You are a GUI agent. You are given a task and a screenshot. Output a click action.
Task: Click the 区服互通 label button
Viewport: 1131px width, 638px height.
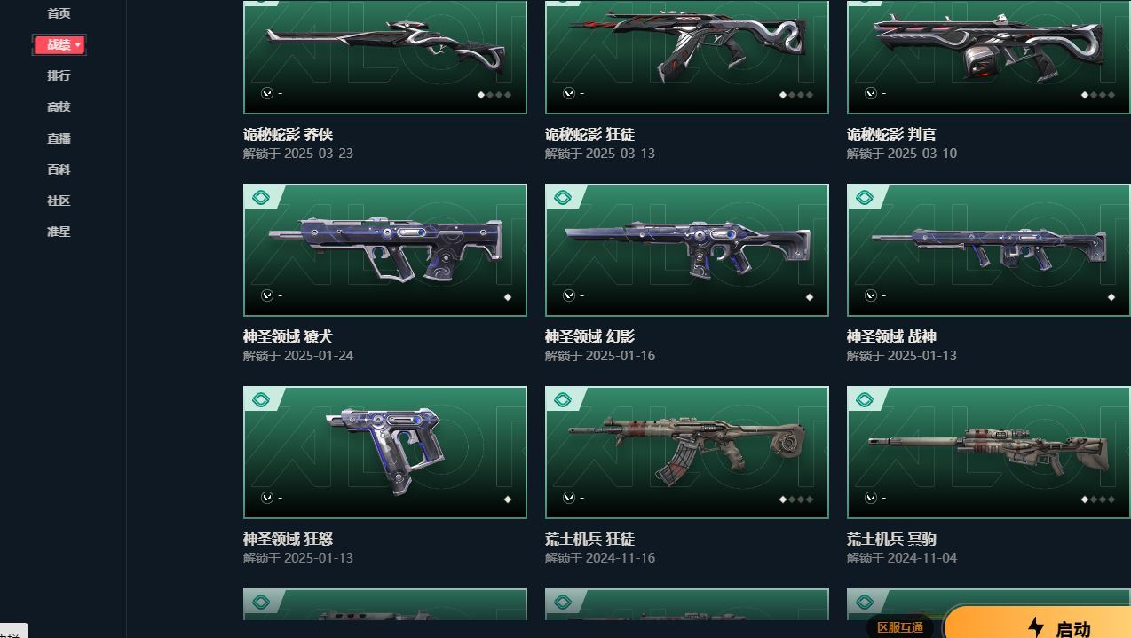click(900, 627)
